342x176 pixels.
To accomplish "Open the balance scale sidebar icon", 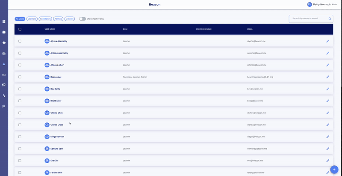I will pyautogui.click(x=4, y=53).
